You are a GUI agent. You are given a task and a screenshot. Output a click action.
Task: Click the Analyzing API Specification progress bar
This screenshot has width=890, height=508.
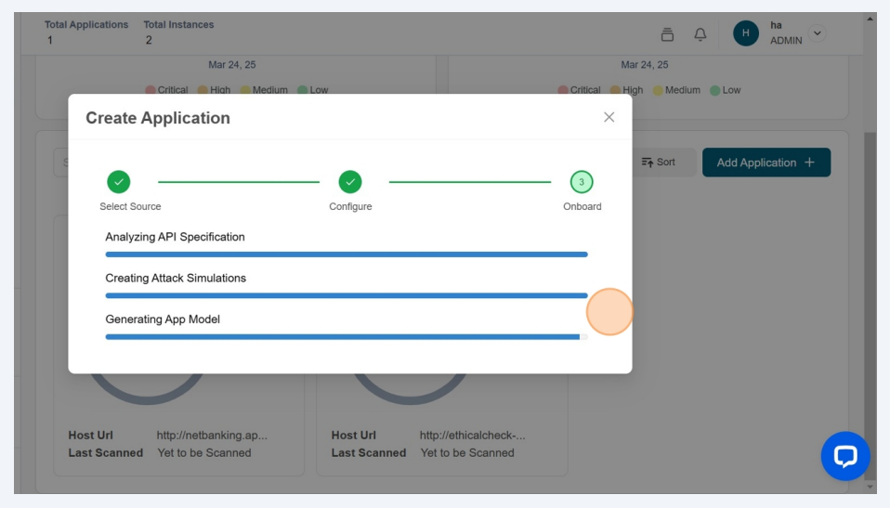[346, 254]
